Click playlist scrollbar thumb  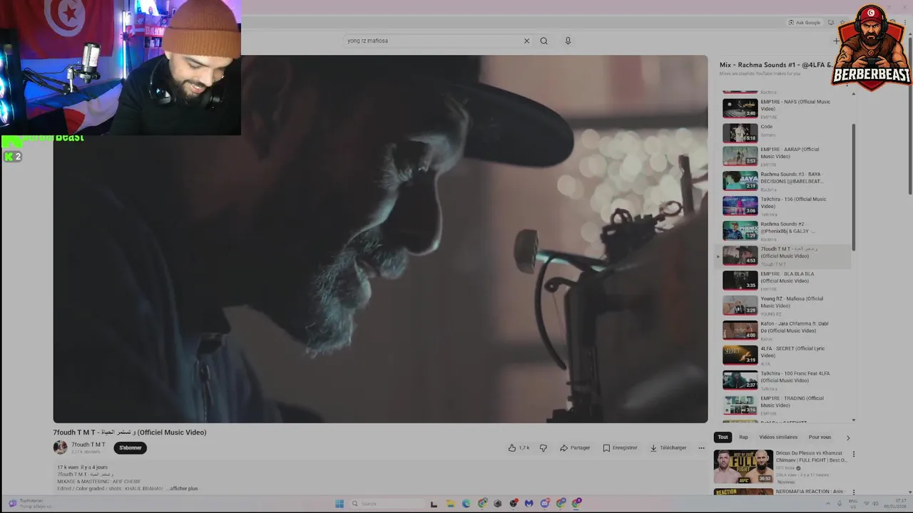point(854,187)
